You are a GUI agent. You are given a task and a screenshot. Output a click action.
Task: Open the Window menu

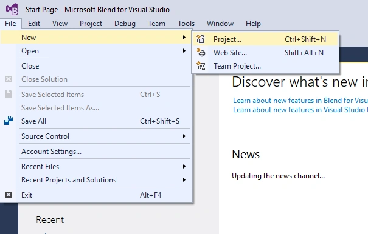(220, 24)
